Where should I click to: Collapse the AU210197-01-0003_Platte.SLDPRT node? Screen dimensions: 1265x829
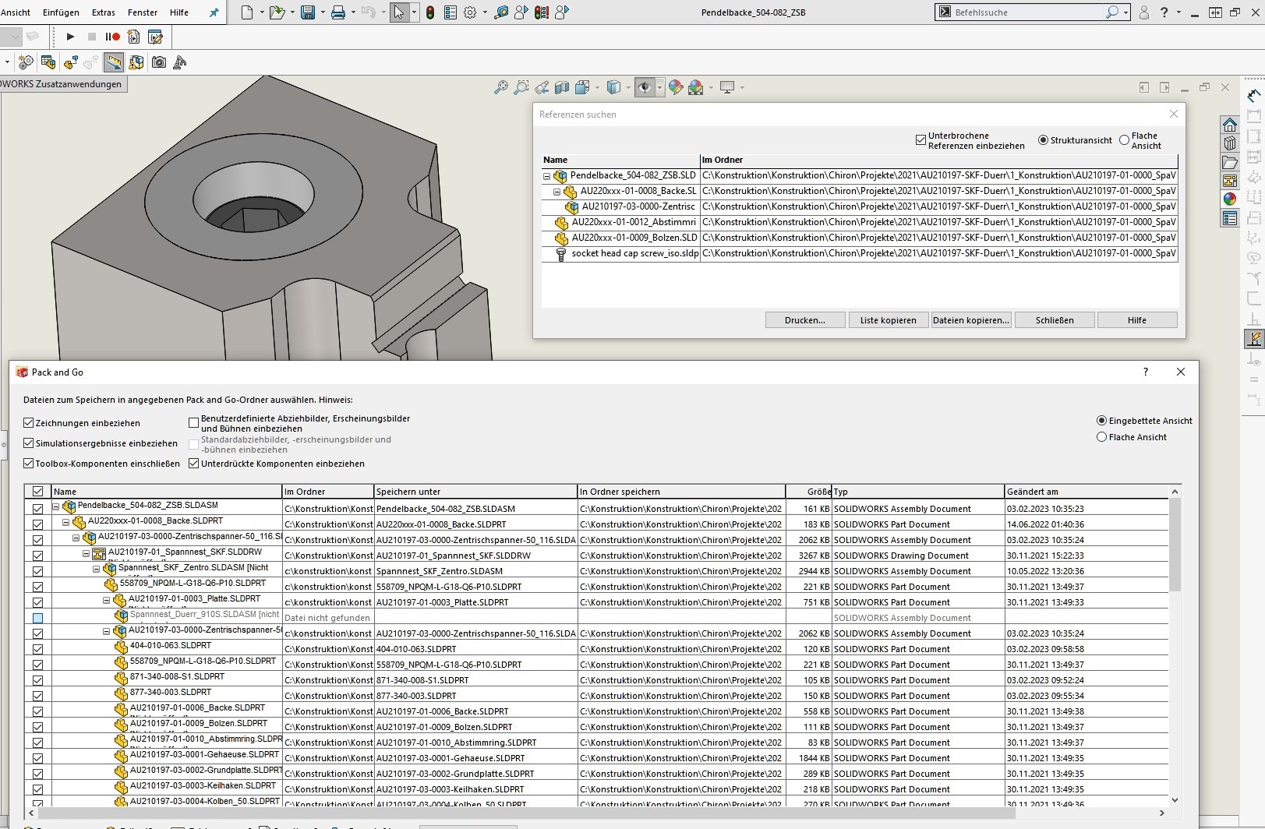coord(107,600)
